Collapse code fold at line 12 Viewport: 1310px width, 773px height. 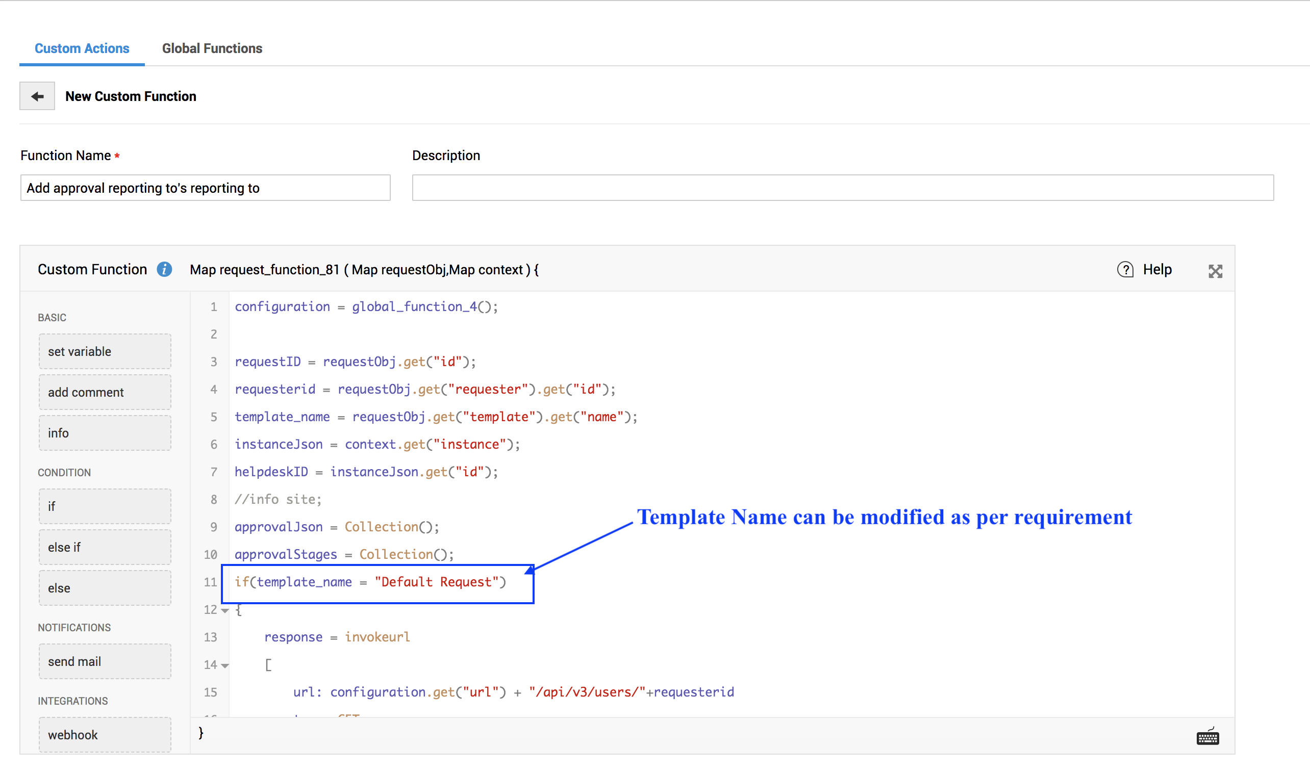[225, 610]
